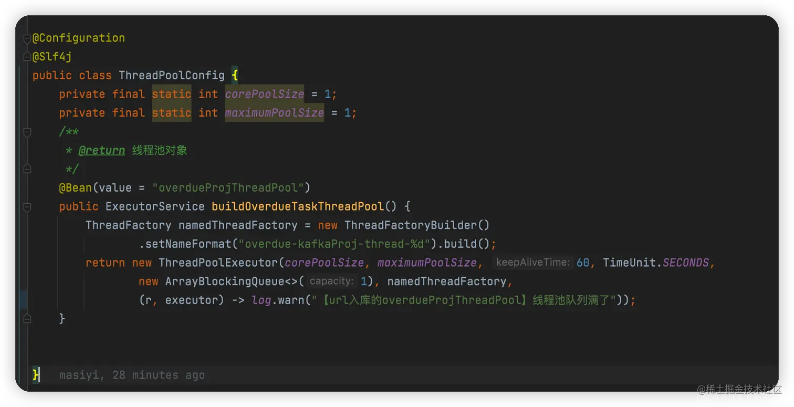
Task: Click corePoolSize in its field declaration
Action: 265,94
